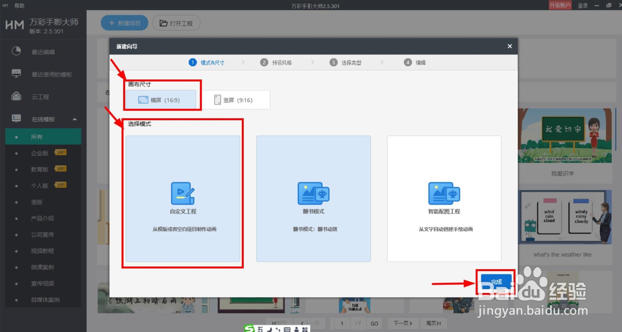
Task: Click the landscape screen icon in 横屏
Action: click(143, 100)
